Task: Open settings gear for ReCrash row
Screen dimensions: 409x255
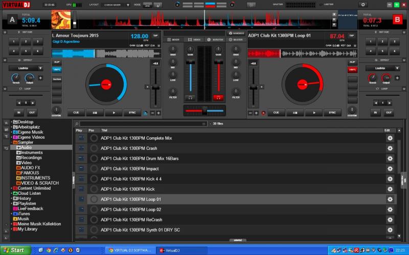Action: pyautogui.click(x=390, y=220)
